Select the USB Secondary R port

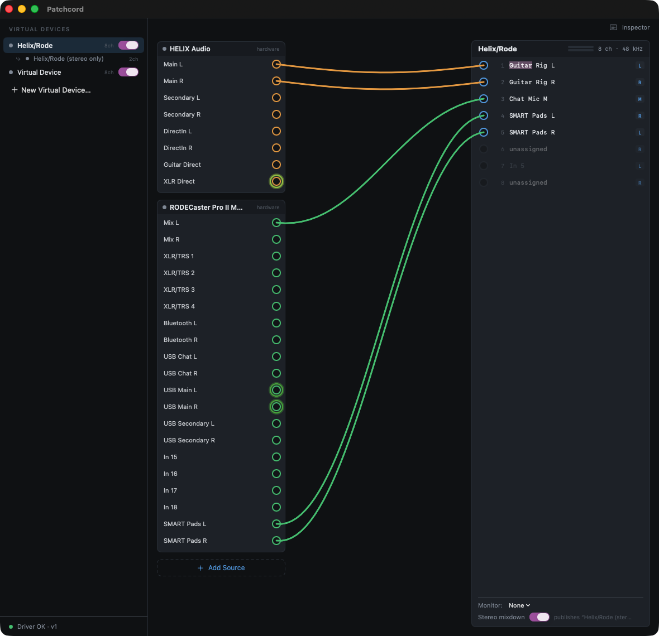(276, 440)
